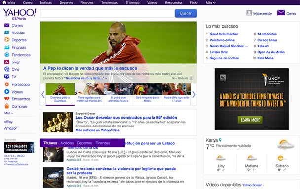Open the Compras shopping bag icon
The width and height of the screenshot is (300, 189).
[x=7, y=106]
